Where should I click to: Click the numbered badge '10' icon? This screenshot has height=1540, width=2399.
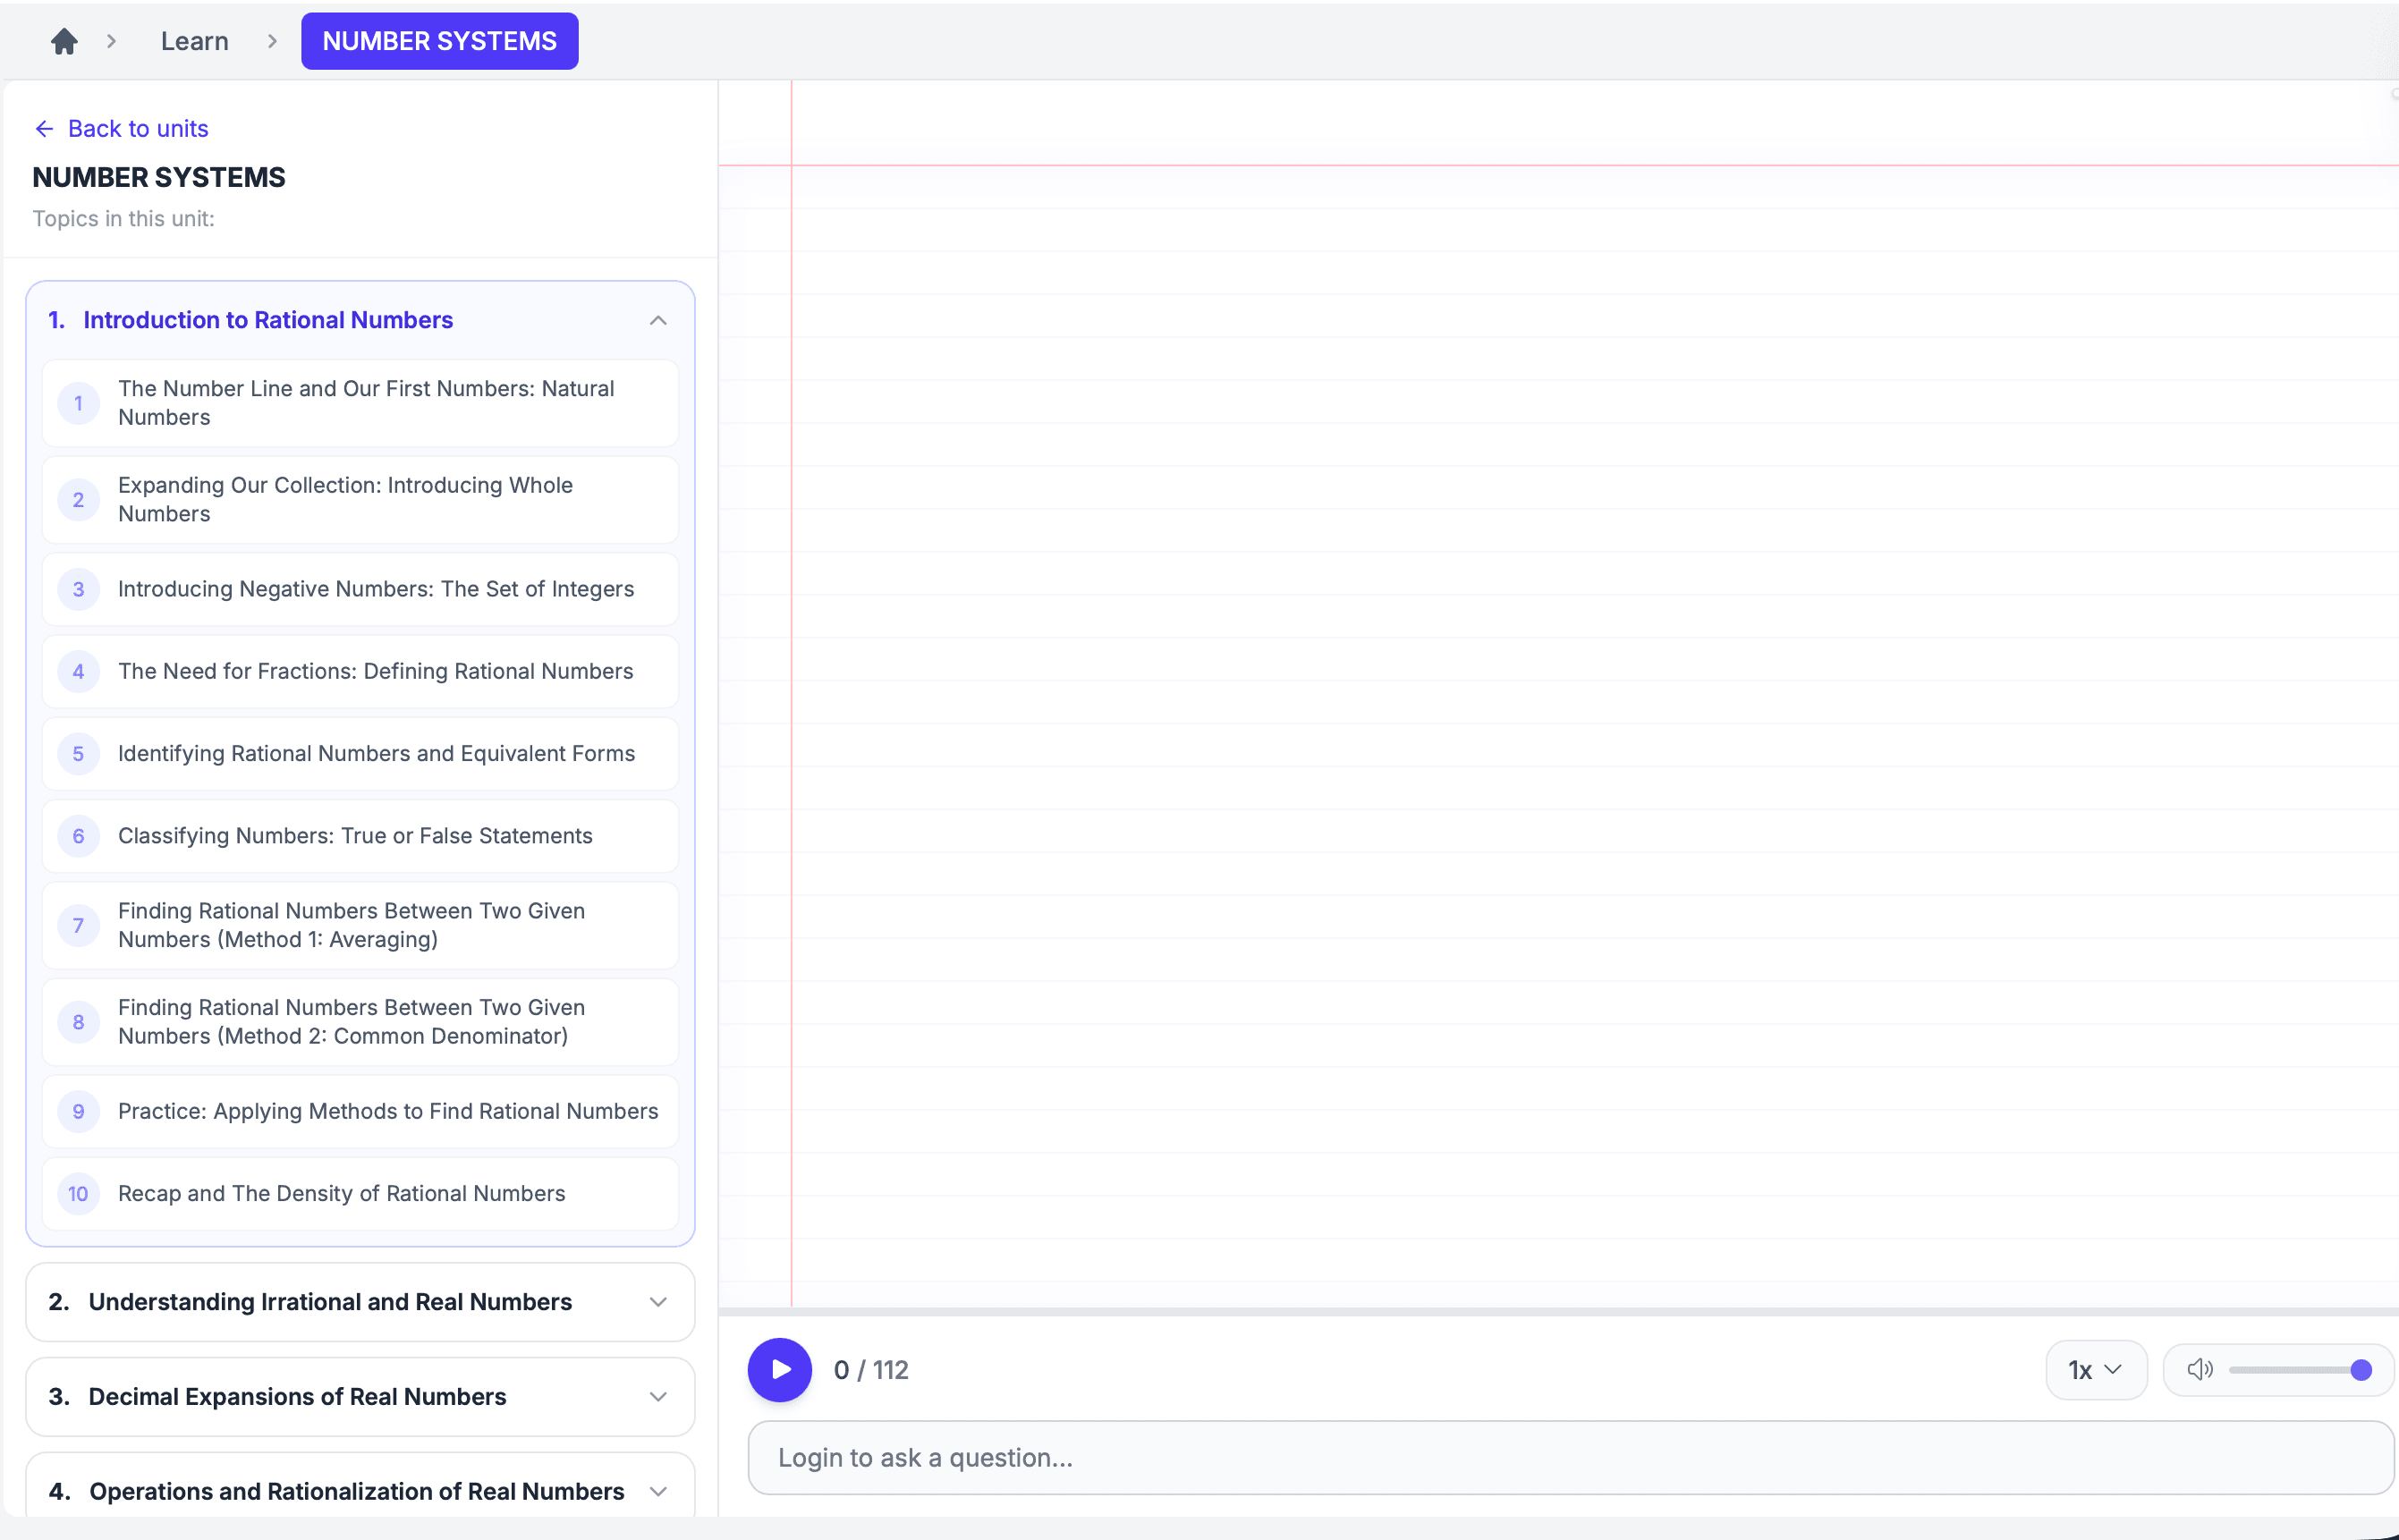79,1193
